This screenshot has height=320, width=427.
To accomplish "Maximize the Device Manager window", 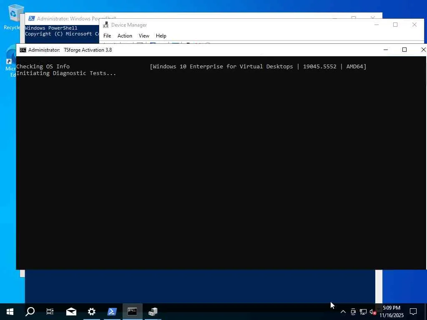I will (x=395, y=25).
